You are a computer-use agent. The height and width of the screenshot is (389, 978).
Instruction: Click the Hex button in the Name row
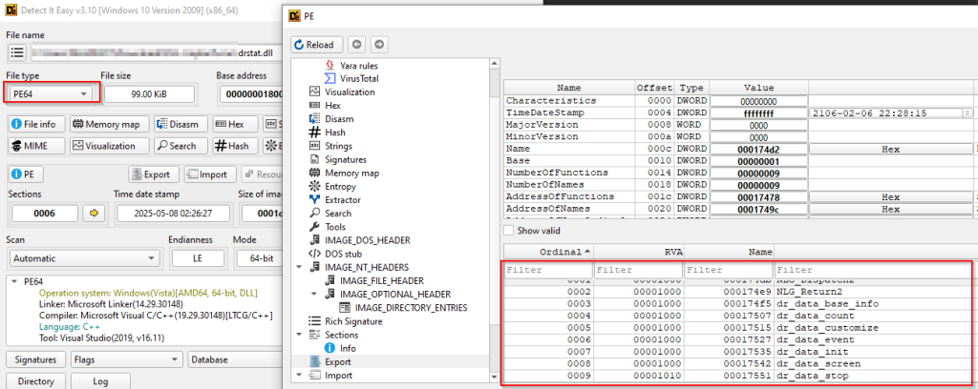point(891,150)
